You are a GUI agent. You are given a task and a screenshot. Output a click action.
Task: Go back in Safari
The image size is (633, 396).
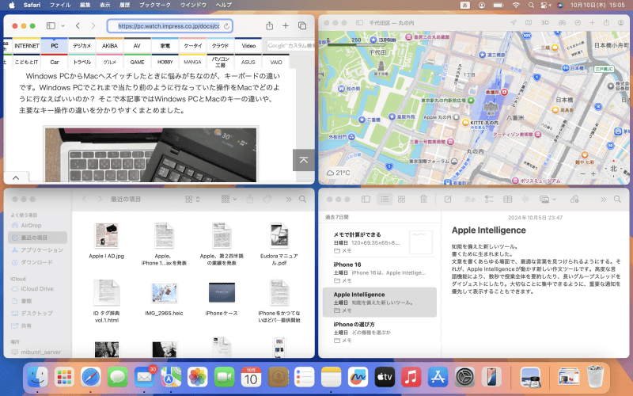click(x=78, y=26)
